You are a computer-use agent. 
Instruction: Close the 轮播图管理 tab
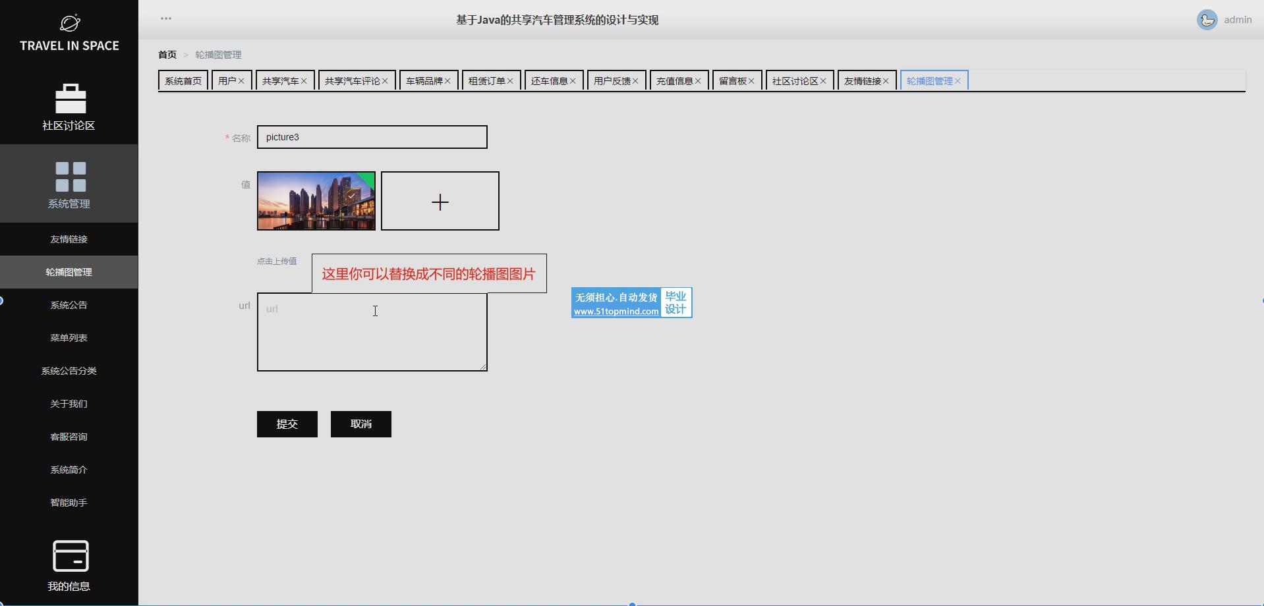(x=958, y=81)
